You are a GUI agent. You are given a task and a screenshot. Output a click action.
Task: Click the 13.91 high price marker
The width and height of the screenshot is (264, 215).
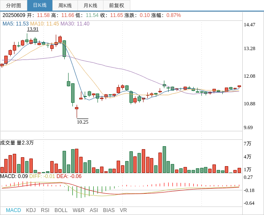[33, 29]
